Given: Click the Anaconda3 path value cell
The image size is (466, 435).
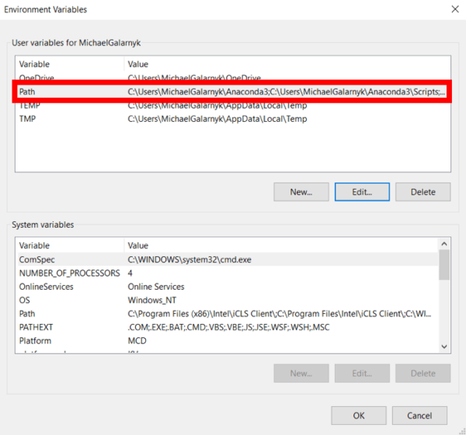Looking at the screenshot, I should [x=287, y=92].
